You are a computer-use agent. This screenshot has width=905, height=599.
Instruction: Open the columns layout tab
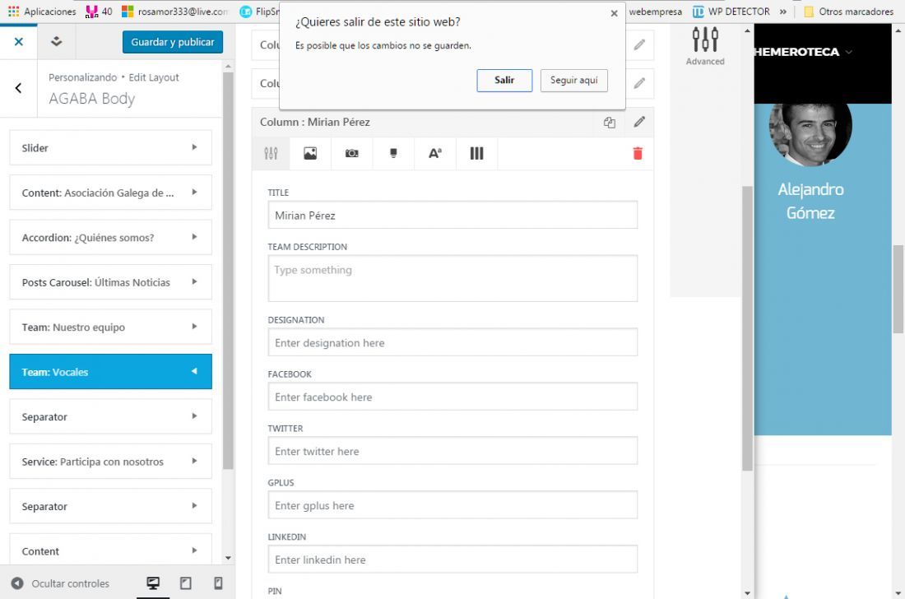click(476, 154)
